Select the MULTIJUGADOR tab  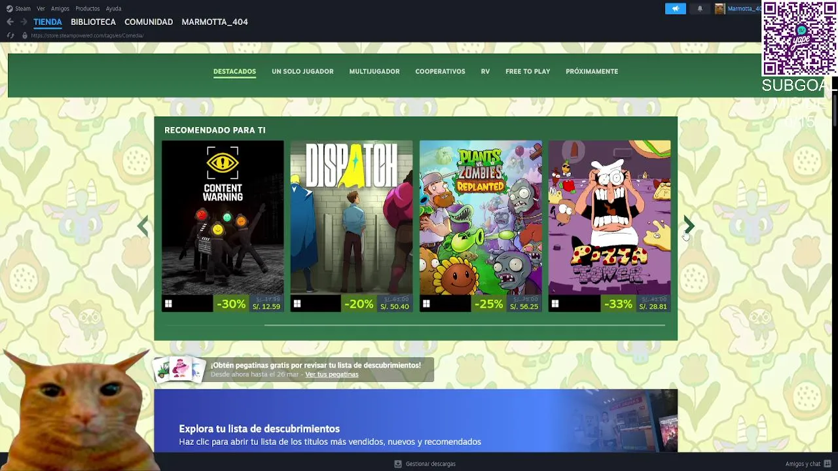coord(374,71)
